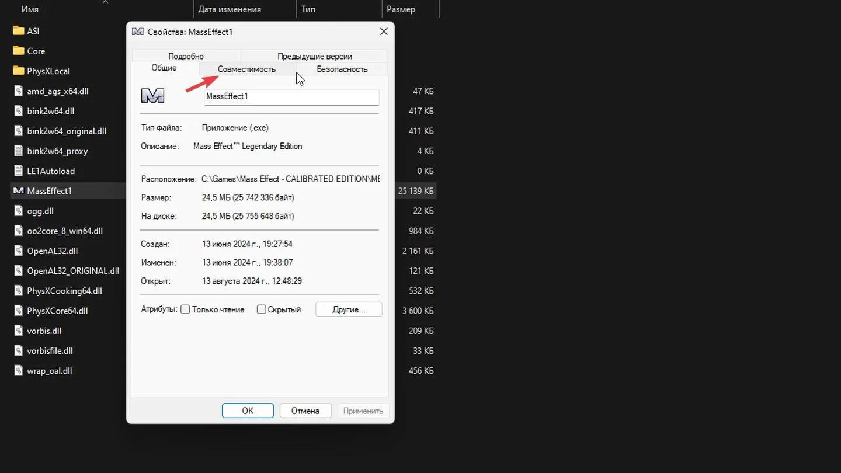Click the amd_ags_x64.dll file icon

point(18,91)
